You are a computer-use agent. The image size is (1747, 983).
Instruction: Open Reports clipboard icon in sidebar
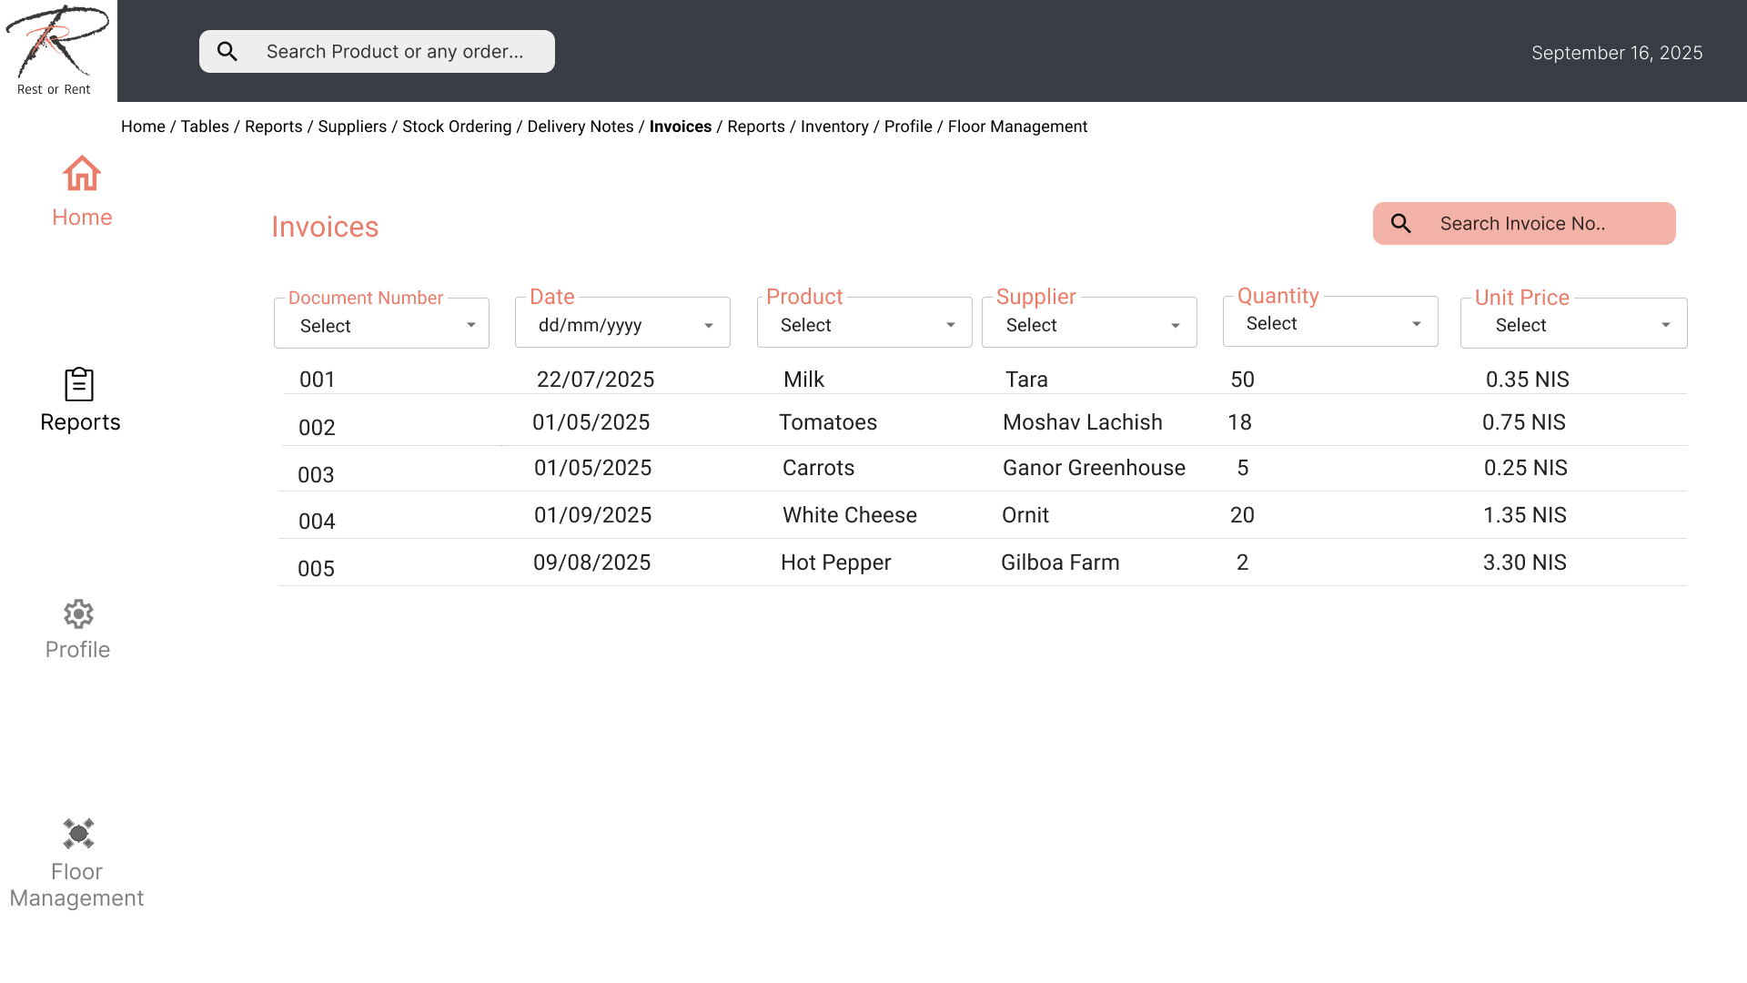tap(79, 384)
